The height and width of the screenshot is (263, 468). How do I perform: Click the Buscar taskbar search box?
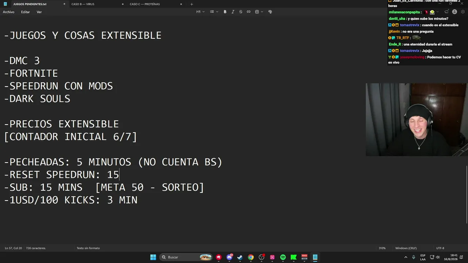click(x=186, y=257)
